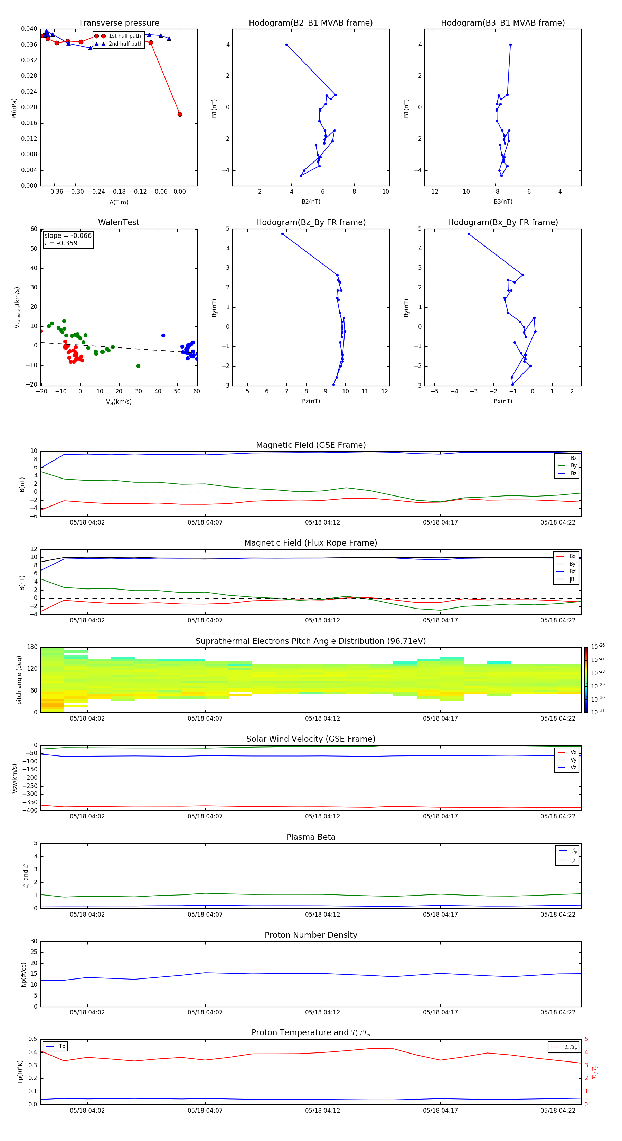Click the 'Bz' legend entry in GSE magnetic field
Screen dimensions: 622x1141
[567, 474]
